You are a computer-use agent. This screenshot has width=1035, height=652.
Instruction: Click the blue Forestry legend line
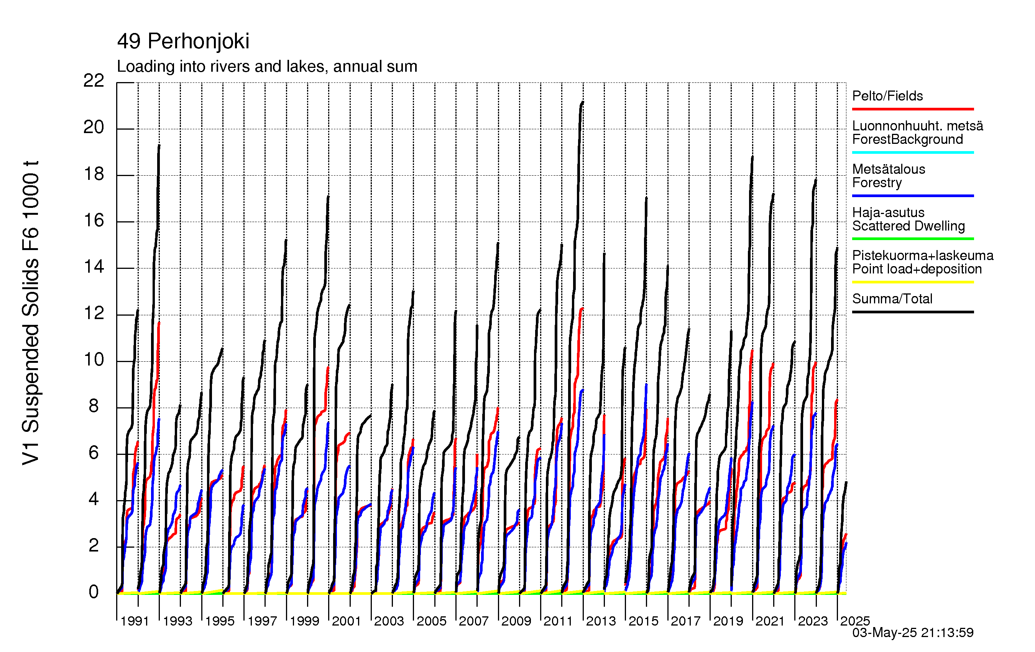click(x=912, y=196)
